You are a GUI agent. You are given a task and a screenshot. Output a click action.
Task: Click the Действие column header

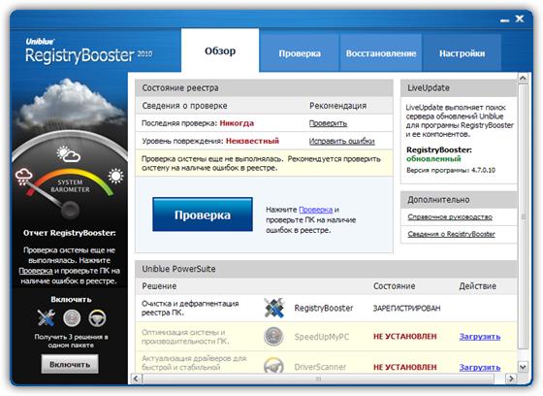(x=477, y=286)
